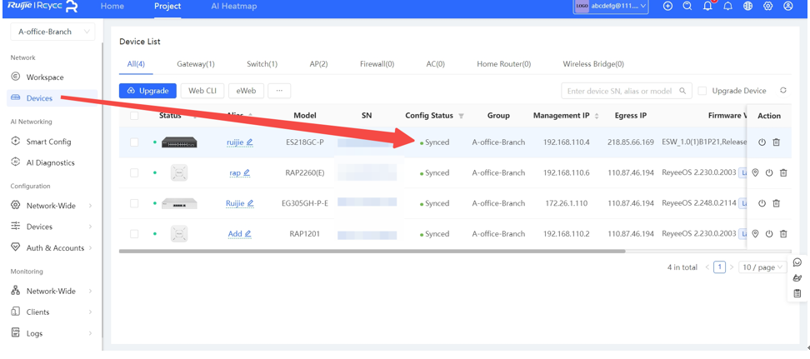Click the more options (...) button
The image size is (810, 359).
279,91
